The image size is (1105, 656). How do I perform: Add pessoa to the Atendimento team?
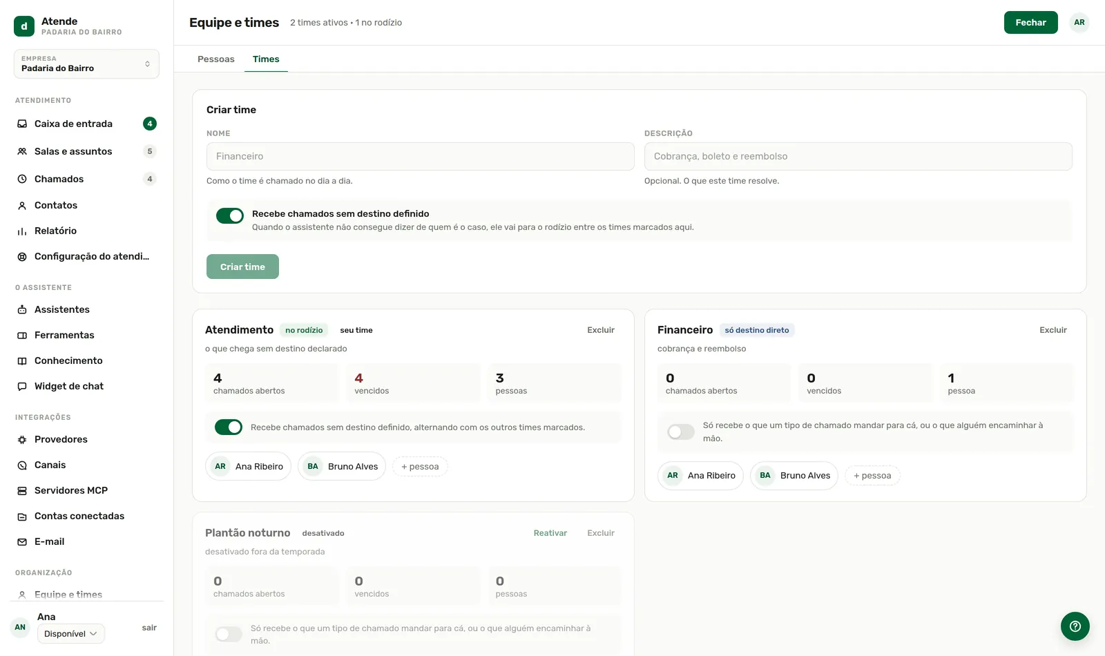pyautogui.click(x=420, y=467)
